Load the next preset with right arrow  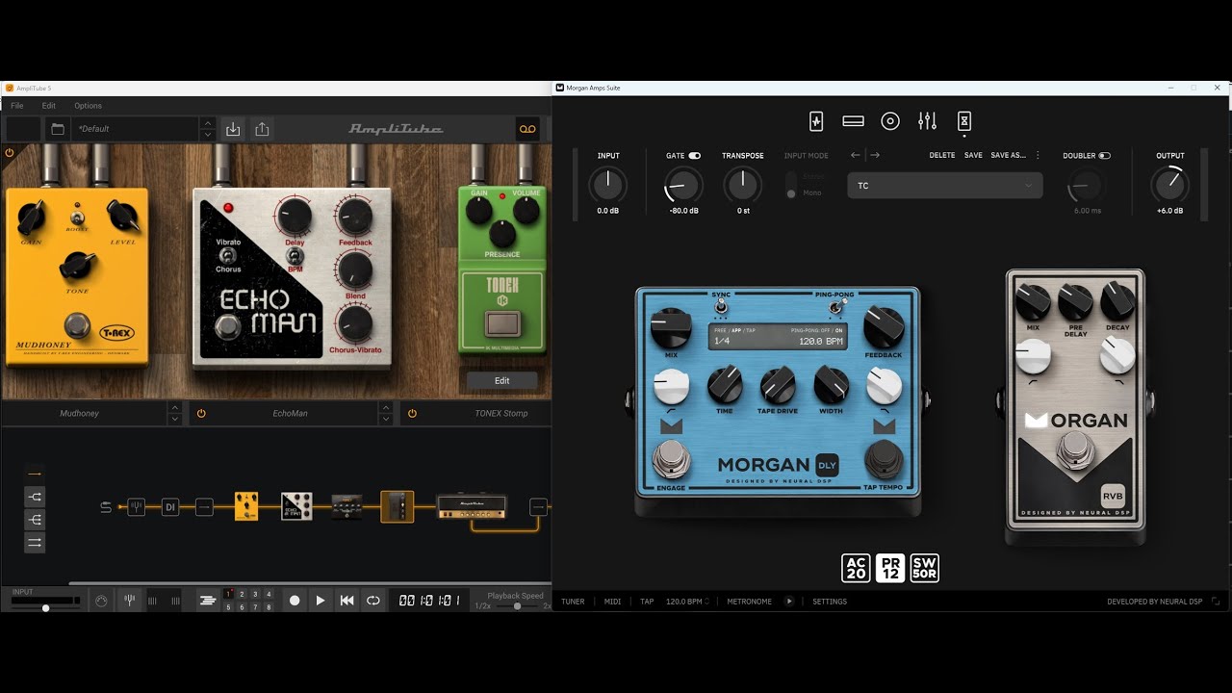coord(875,155)
